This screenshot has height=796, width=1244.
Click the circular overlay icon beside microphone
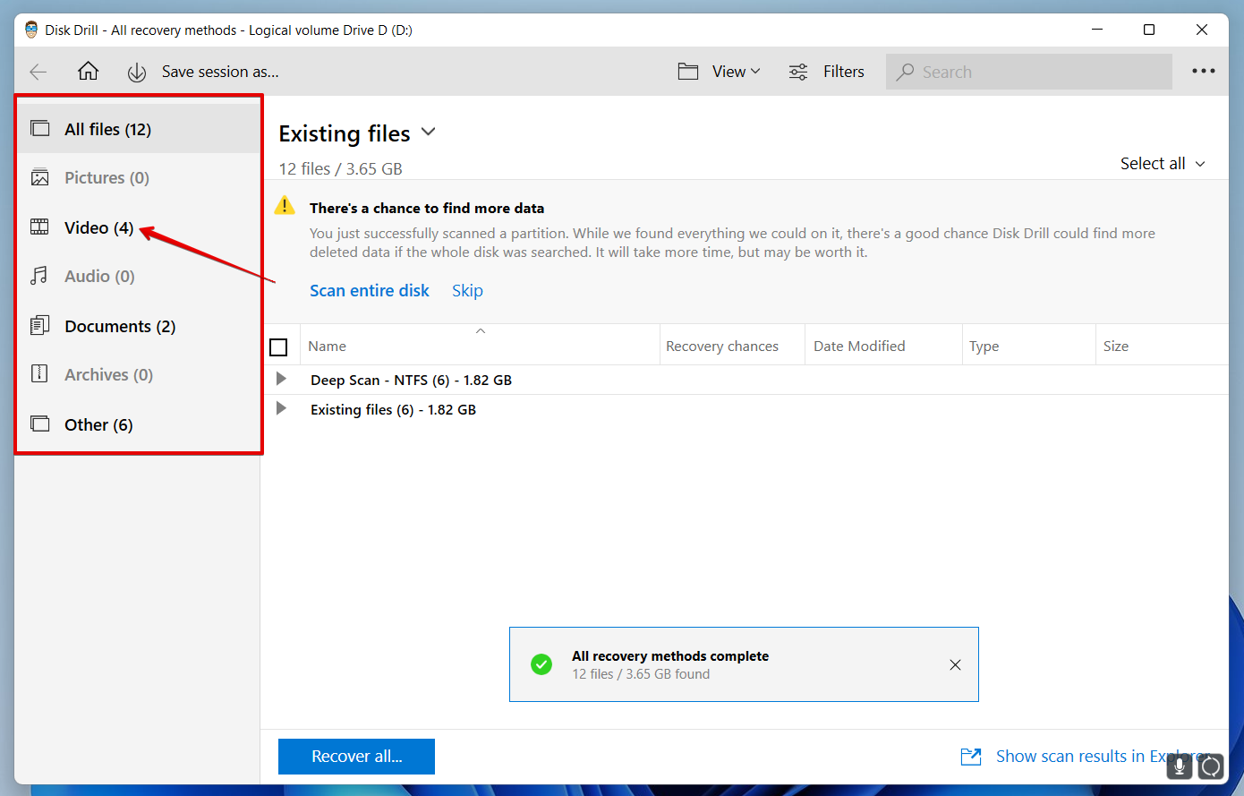tap(1211, 766)
